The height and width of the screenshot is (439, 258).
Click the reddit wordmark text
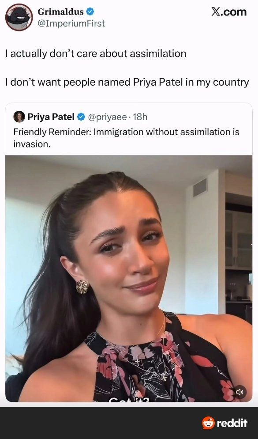coord(232,423)
